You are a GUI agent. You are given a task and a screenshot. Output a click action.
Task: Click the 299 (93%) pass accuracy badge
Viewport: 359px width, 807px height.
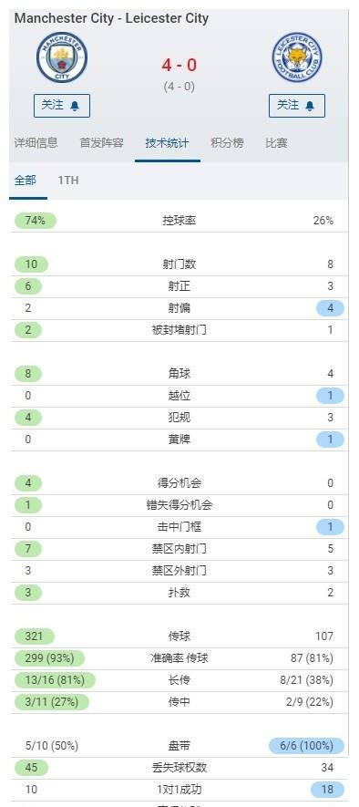click(x=49, y=657)
